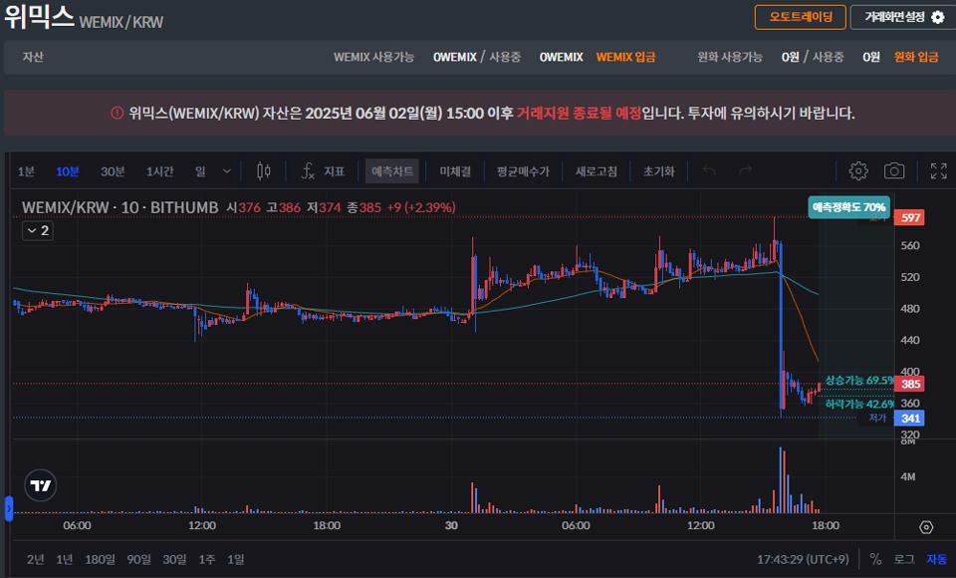This screenshot has width=956, height=578.
Task: Take a chart snapshot with camera icon
Action: pyautogui.click(x=894, y=170)
